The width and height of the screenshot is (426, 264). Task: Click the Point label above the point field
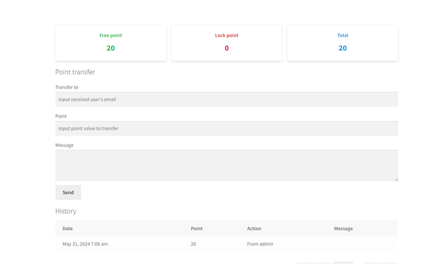coord(61,116)
